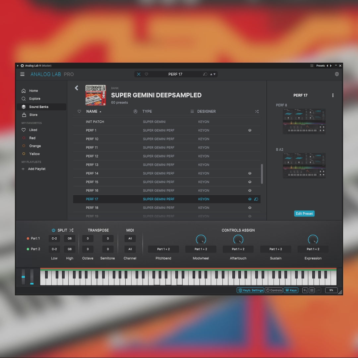This screenshot has width=358, height=358.
Task: Toggle the SPLIT power button
Action: tap(53, 230)
